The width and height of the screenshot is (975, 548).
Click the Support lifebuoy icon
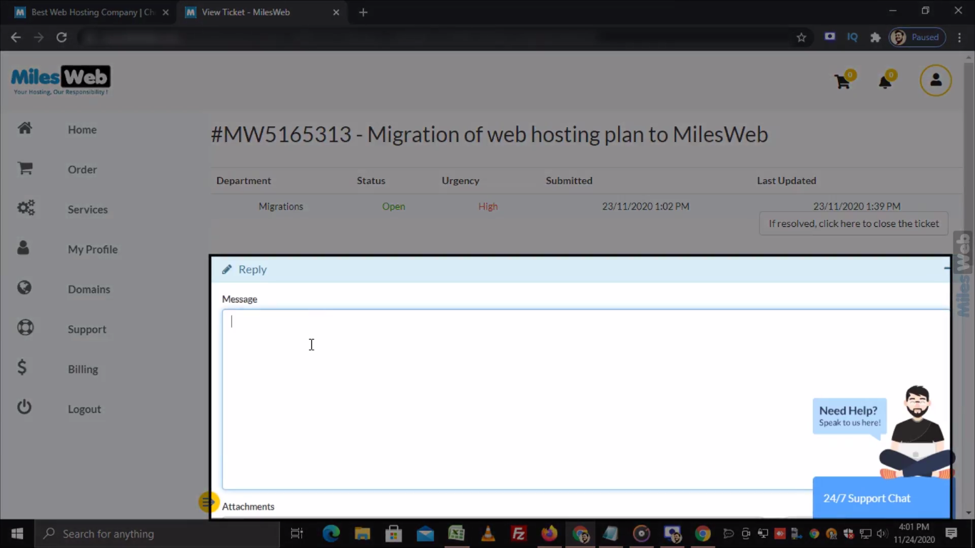pyautogui.click(x=26, y=328)
